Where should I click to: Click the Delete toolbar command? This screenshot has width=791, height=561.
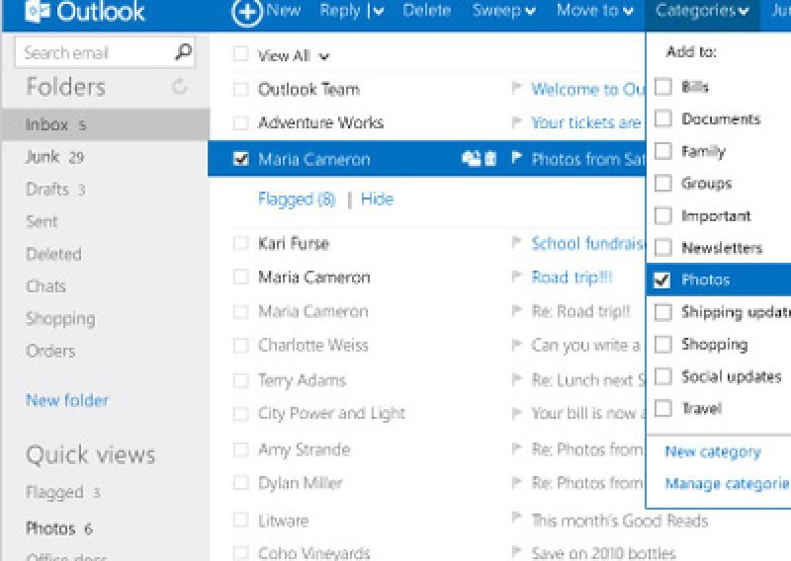point(426,11)
